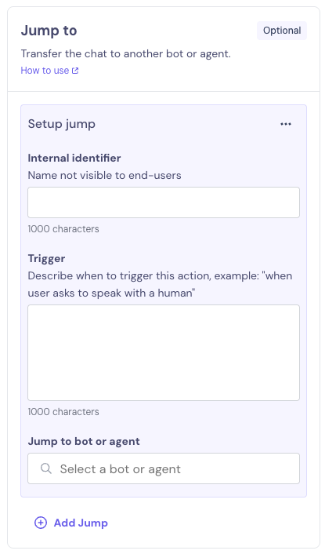Click the Trigger field label
Image resolution: width=325 pixels, height=554 pixels.
pyautogui.click(x=46, y=259)
